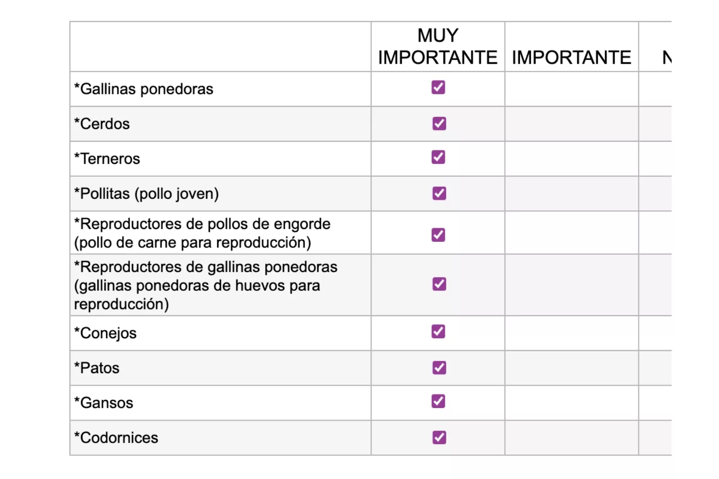The image size is (719, 479).
Task: Click the IMPORTANTE column header
Action: (x=571, y=57)
